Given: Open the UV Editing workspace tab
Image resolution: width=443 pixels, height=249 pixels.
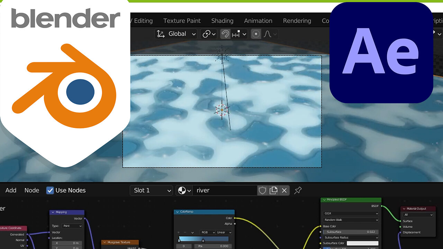Looking at the screenshot, I should point(142,21).
